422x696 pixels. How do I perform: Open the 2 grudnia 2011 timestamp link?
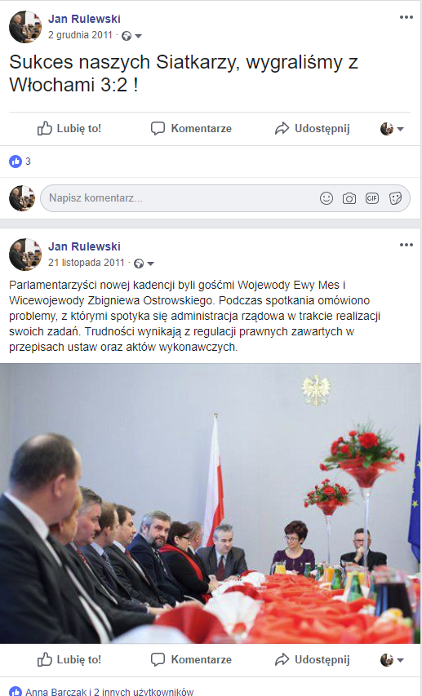click(81, 35)
